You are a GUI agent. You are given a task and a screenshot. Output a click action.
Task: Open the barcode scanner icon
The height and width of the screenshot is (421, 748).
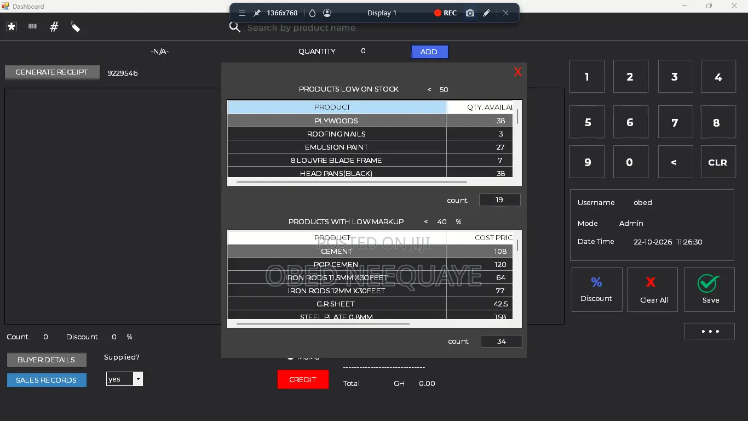(x=33, y=26)
